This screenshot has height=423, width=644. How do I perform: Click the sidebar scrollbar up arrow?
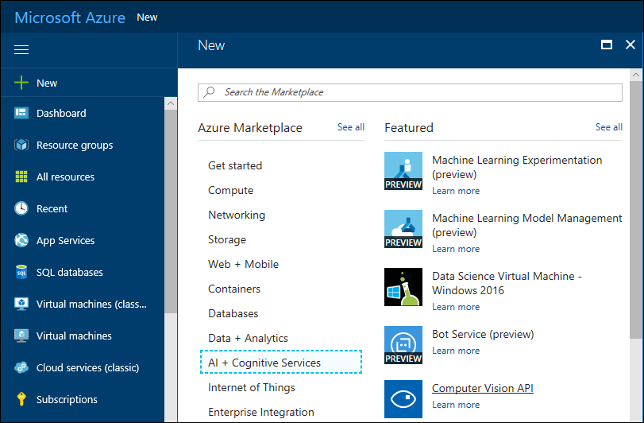point(171,103)
